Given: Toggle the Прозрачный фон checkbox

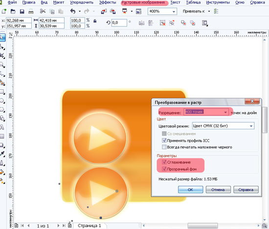Looking at the screenshot, I should pyautogui.click(x=164, y=169).
